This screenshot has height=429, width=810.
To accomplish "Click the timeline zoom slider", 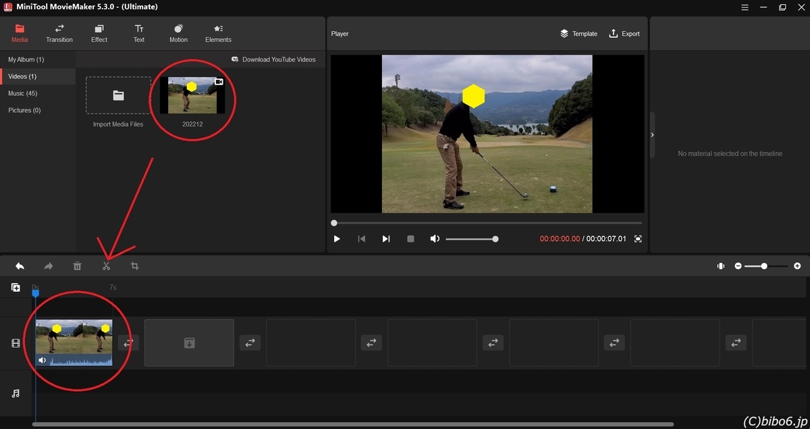I will (767, 266).
